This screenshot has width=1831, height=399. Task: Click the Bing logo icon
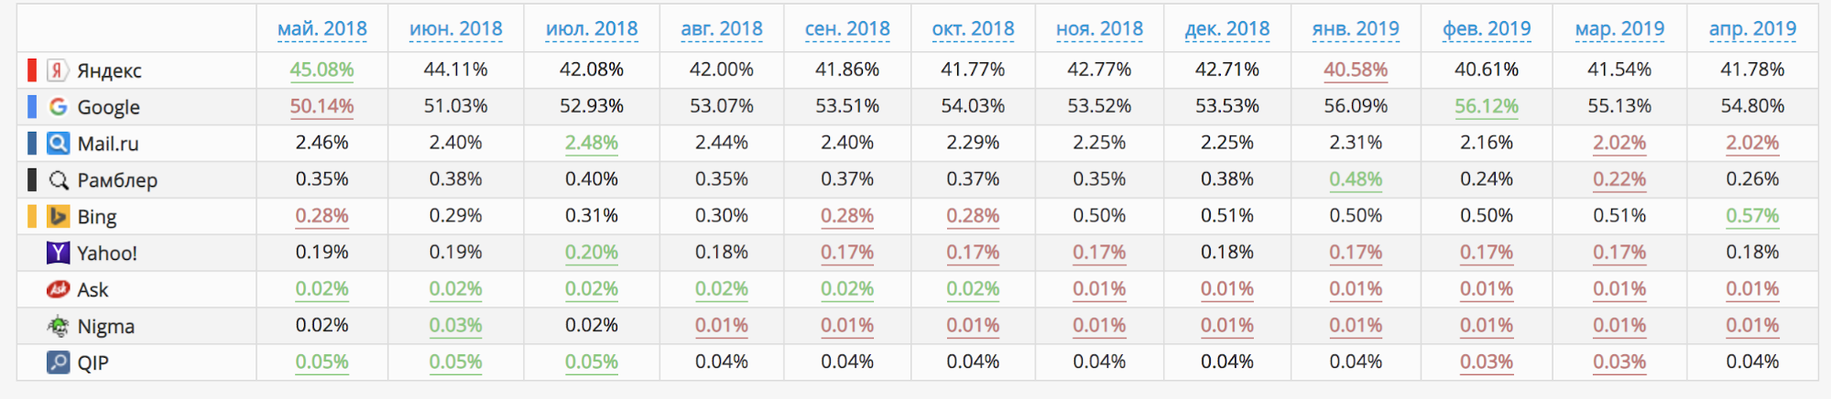(58, 217)
